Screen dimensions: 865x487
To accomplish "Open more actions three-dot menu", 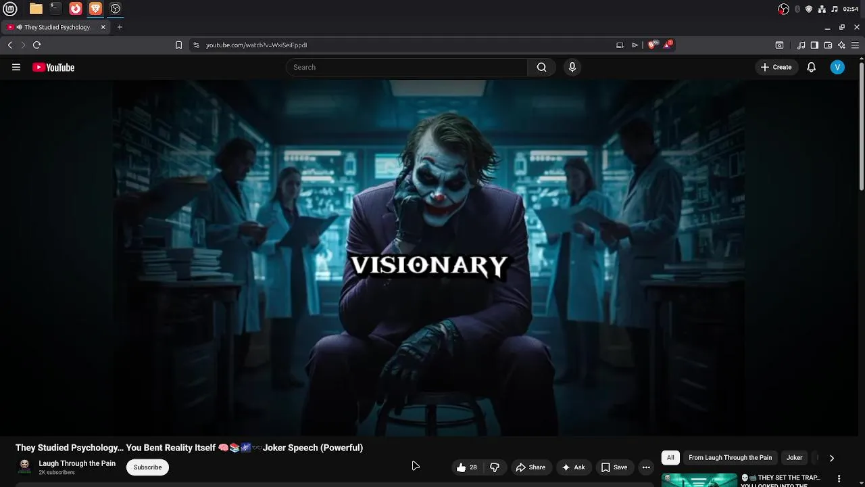I will (x=646, y=467).
